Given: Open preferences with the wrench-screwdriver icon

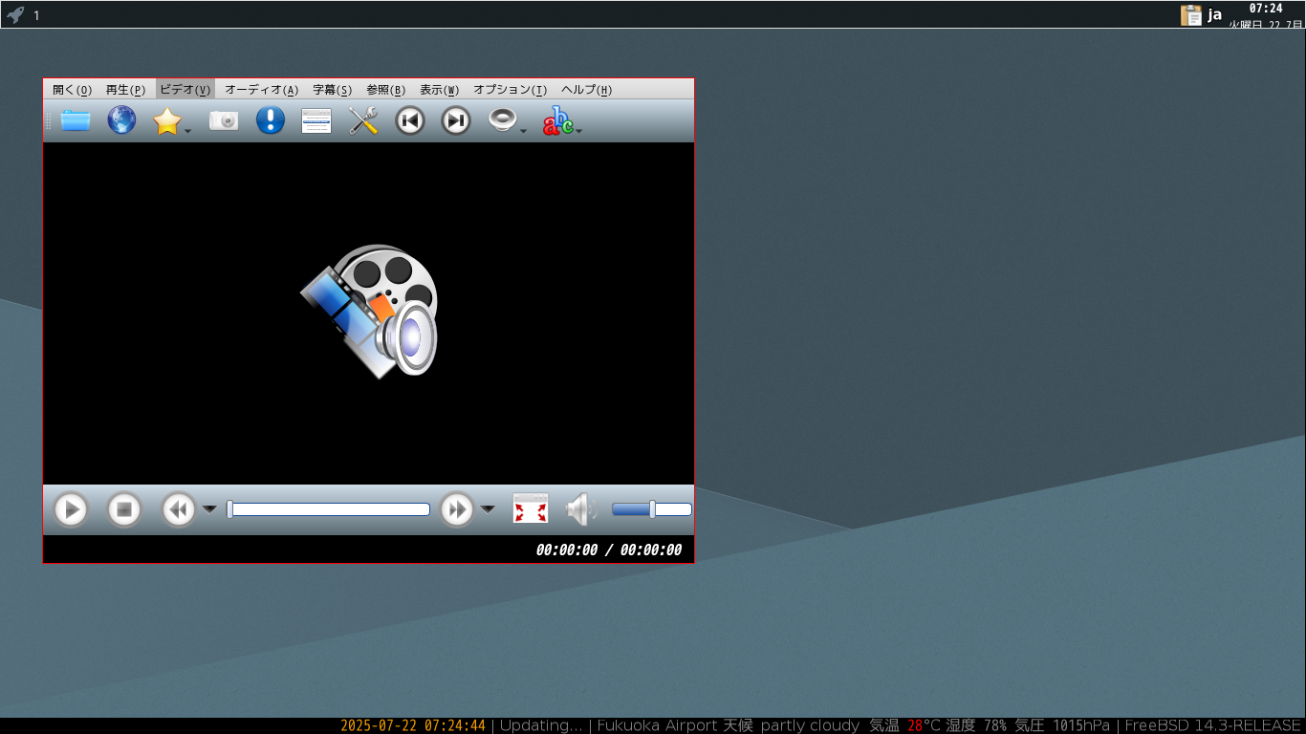Looking at the screenshot, I should pyautogui.click(x=363, y=120).
